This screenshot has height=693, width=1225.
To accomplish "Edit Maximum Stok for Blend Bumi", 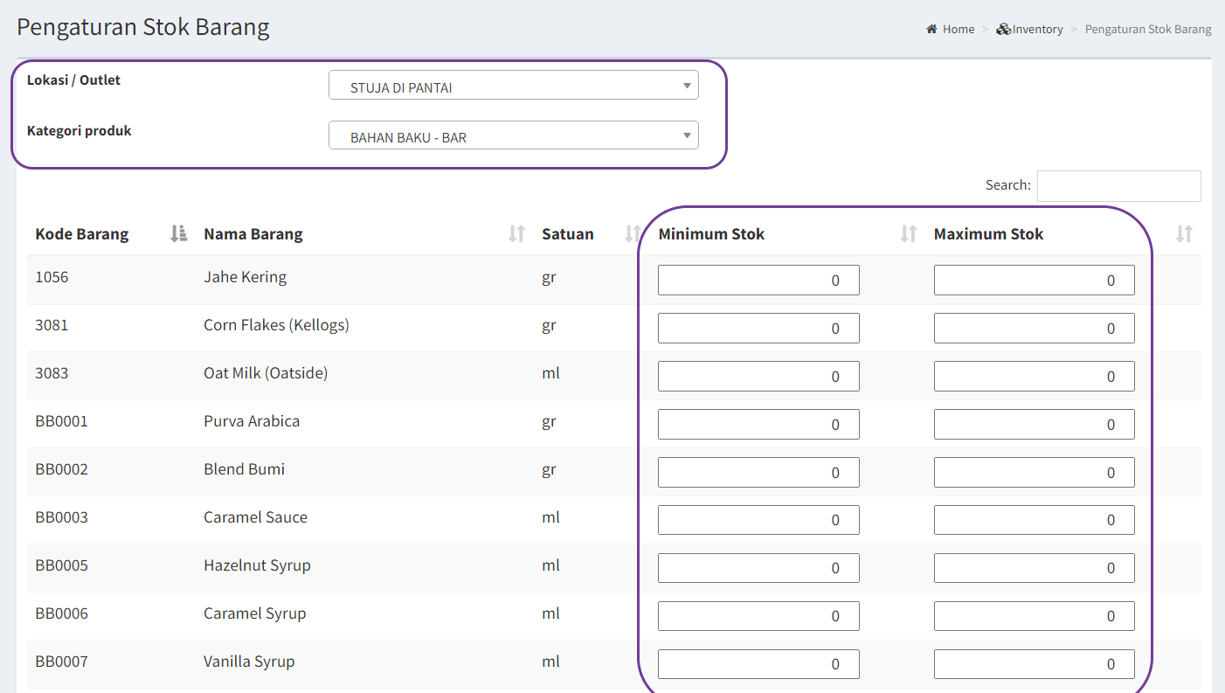I will pos(1035,473).
